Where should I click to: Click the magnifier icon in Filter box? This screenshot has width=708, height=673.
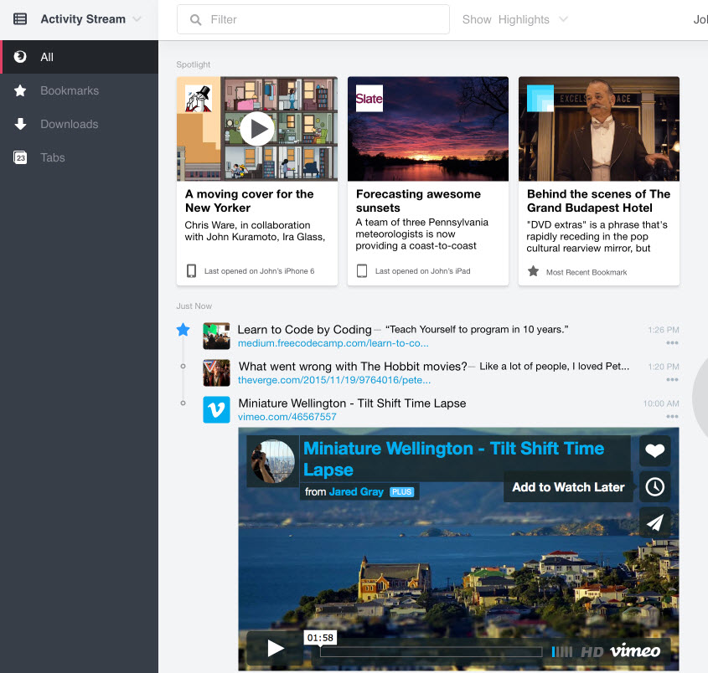click(195, 19)
